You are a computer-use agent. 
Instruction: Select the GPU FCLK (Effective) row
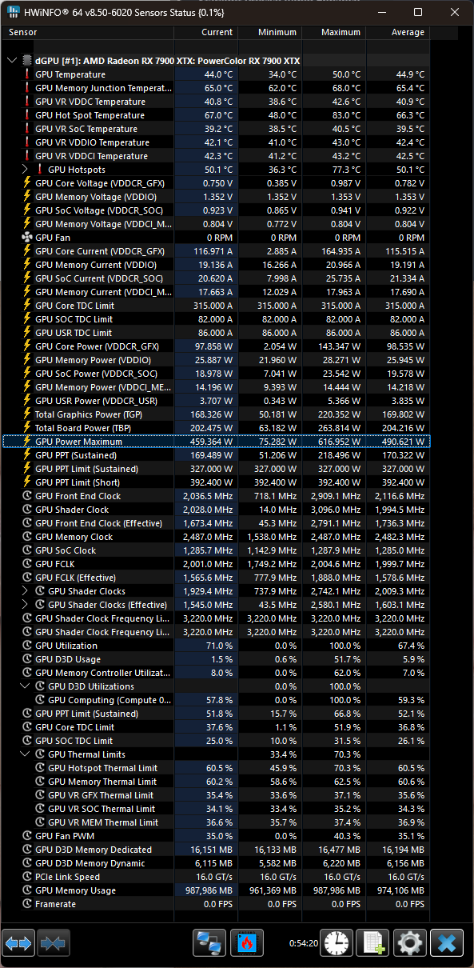click(217, 578)
